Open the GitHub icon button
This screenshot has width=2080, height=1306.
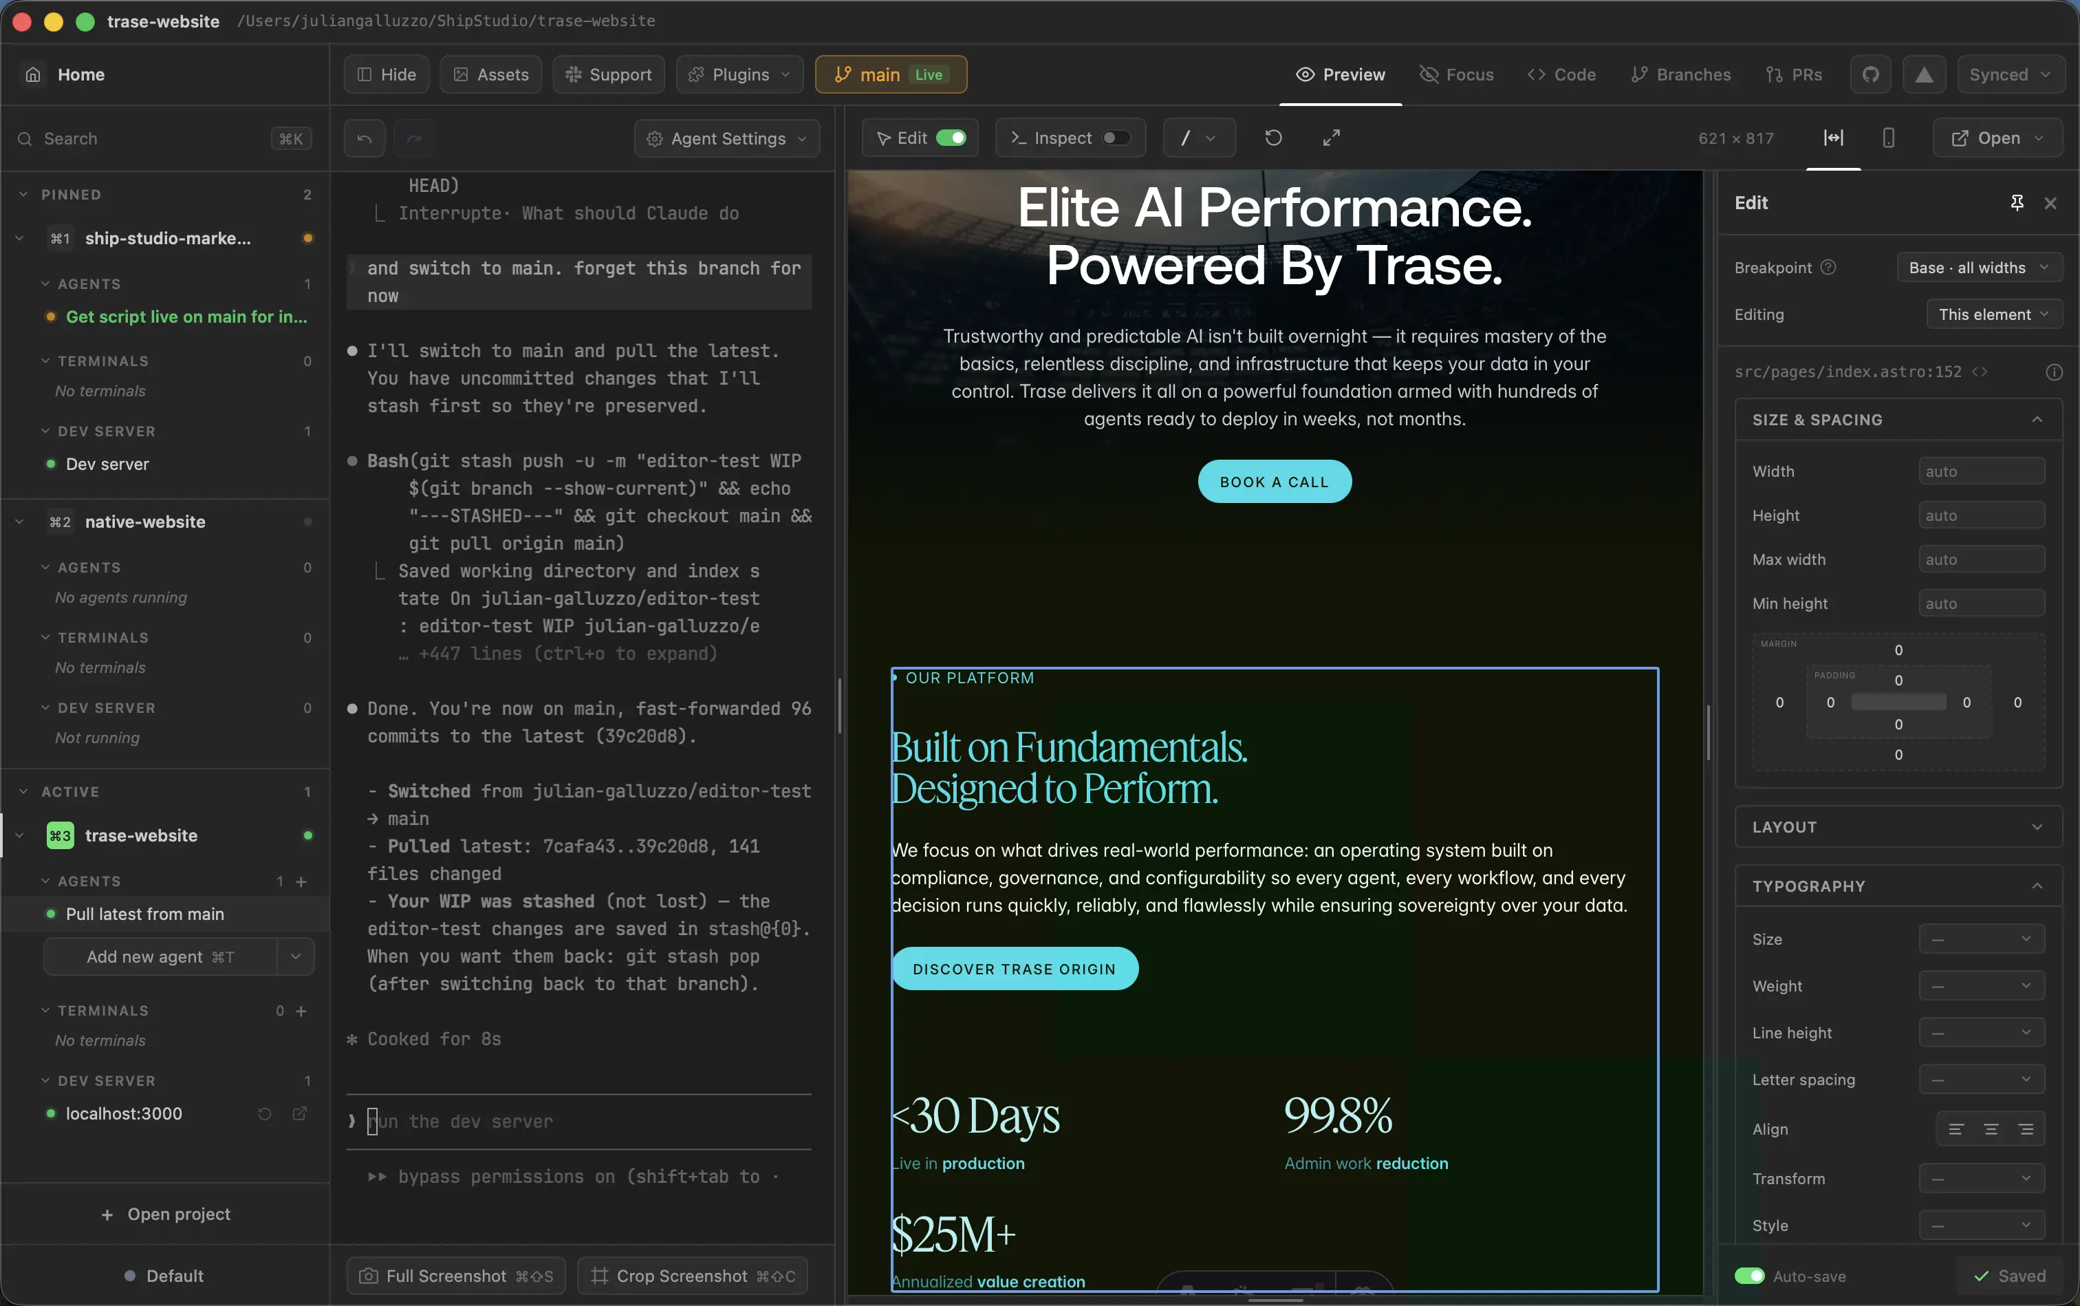tap(1870, 74)
